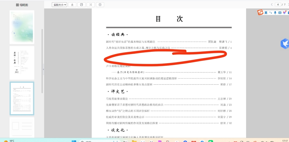Click the Sogou input method S logo
The height and width of the screenshot is (142, 289).
260,13
